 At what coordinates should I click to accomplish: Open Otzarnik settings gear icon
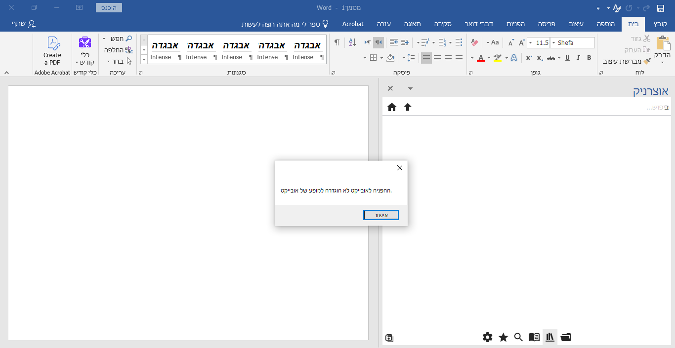[488, 337]
